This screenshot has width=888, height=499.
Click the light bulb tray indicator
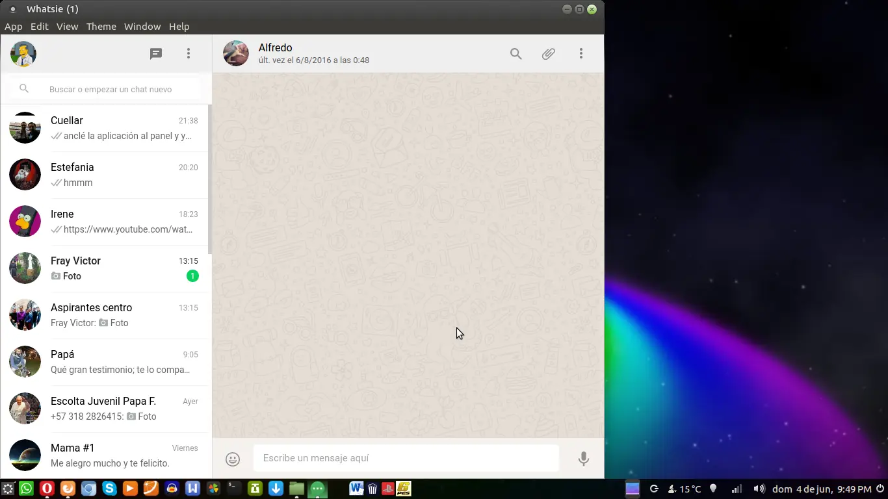(x=713, y=489)
